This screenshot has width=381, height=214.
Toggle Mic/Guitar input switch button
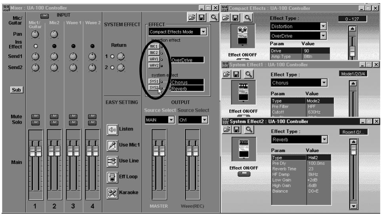click(x=44, y=16)
